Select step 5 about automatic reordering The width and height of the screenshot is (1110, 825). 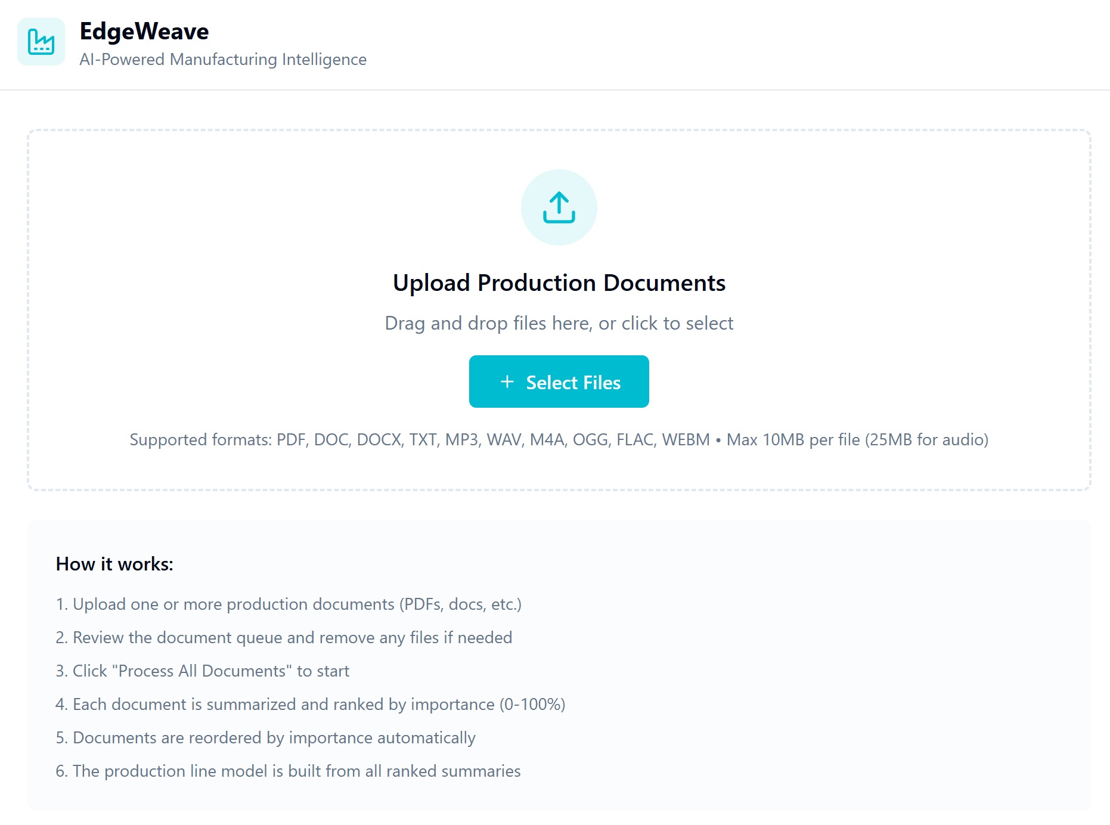click(x=266, y=738)
